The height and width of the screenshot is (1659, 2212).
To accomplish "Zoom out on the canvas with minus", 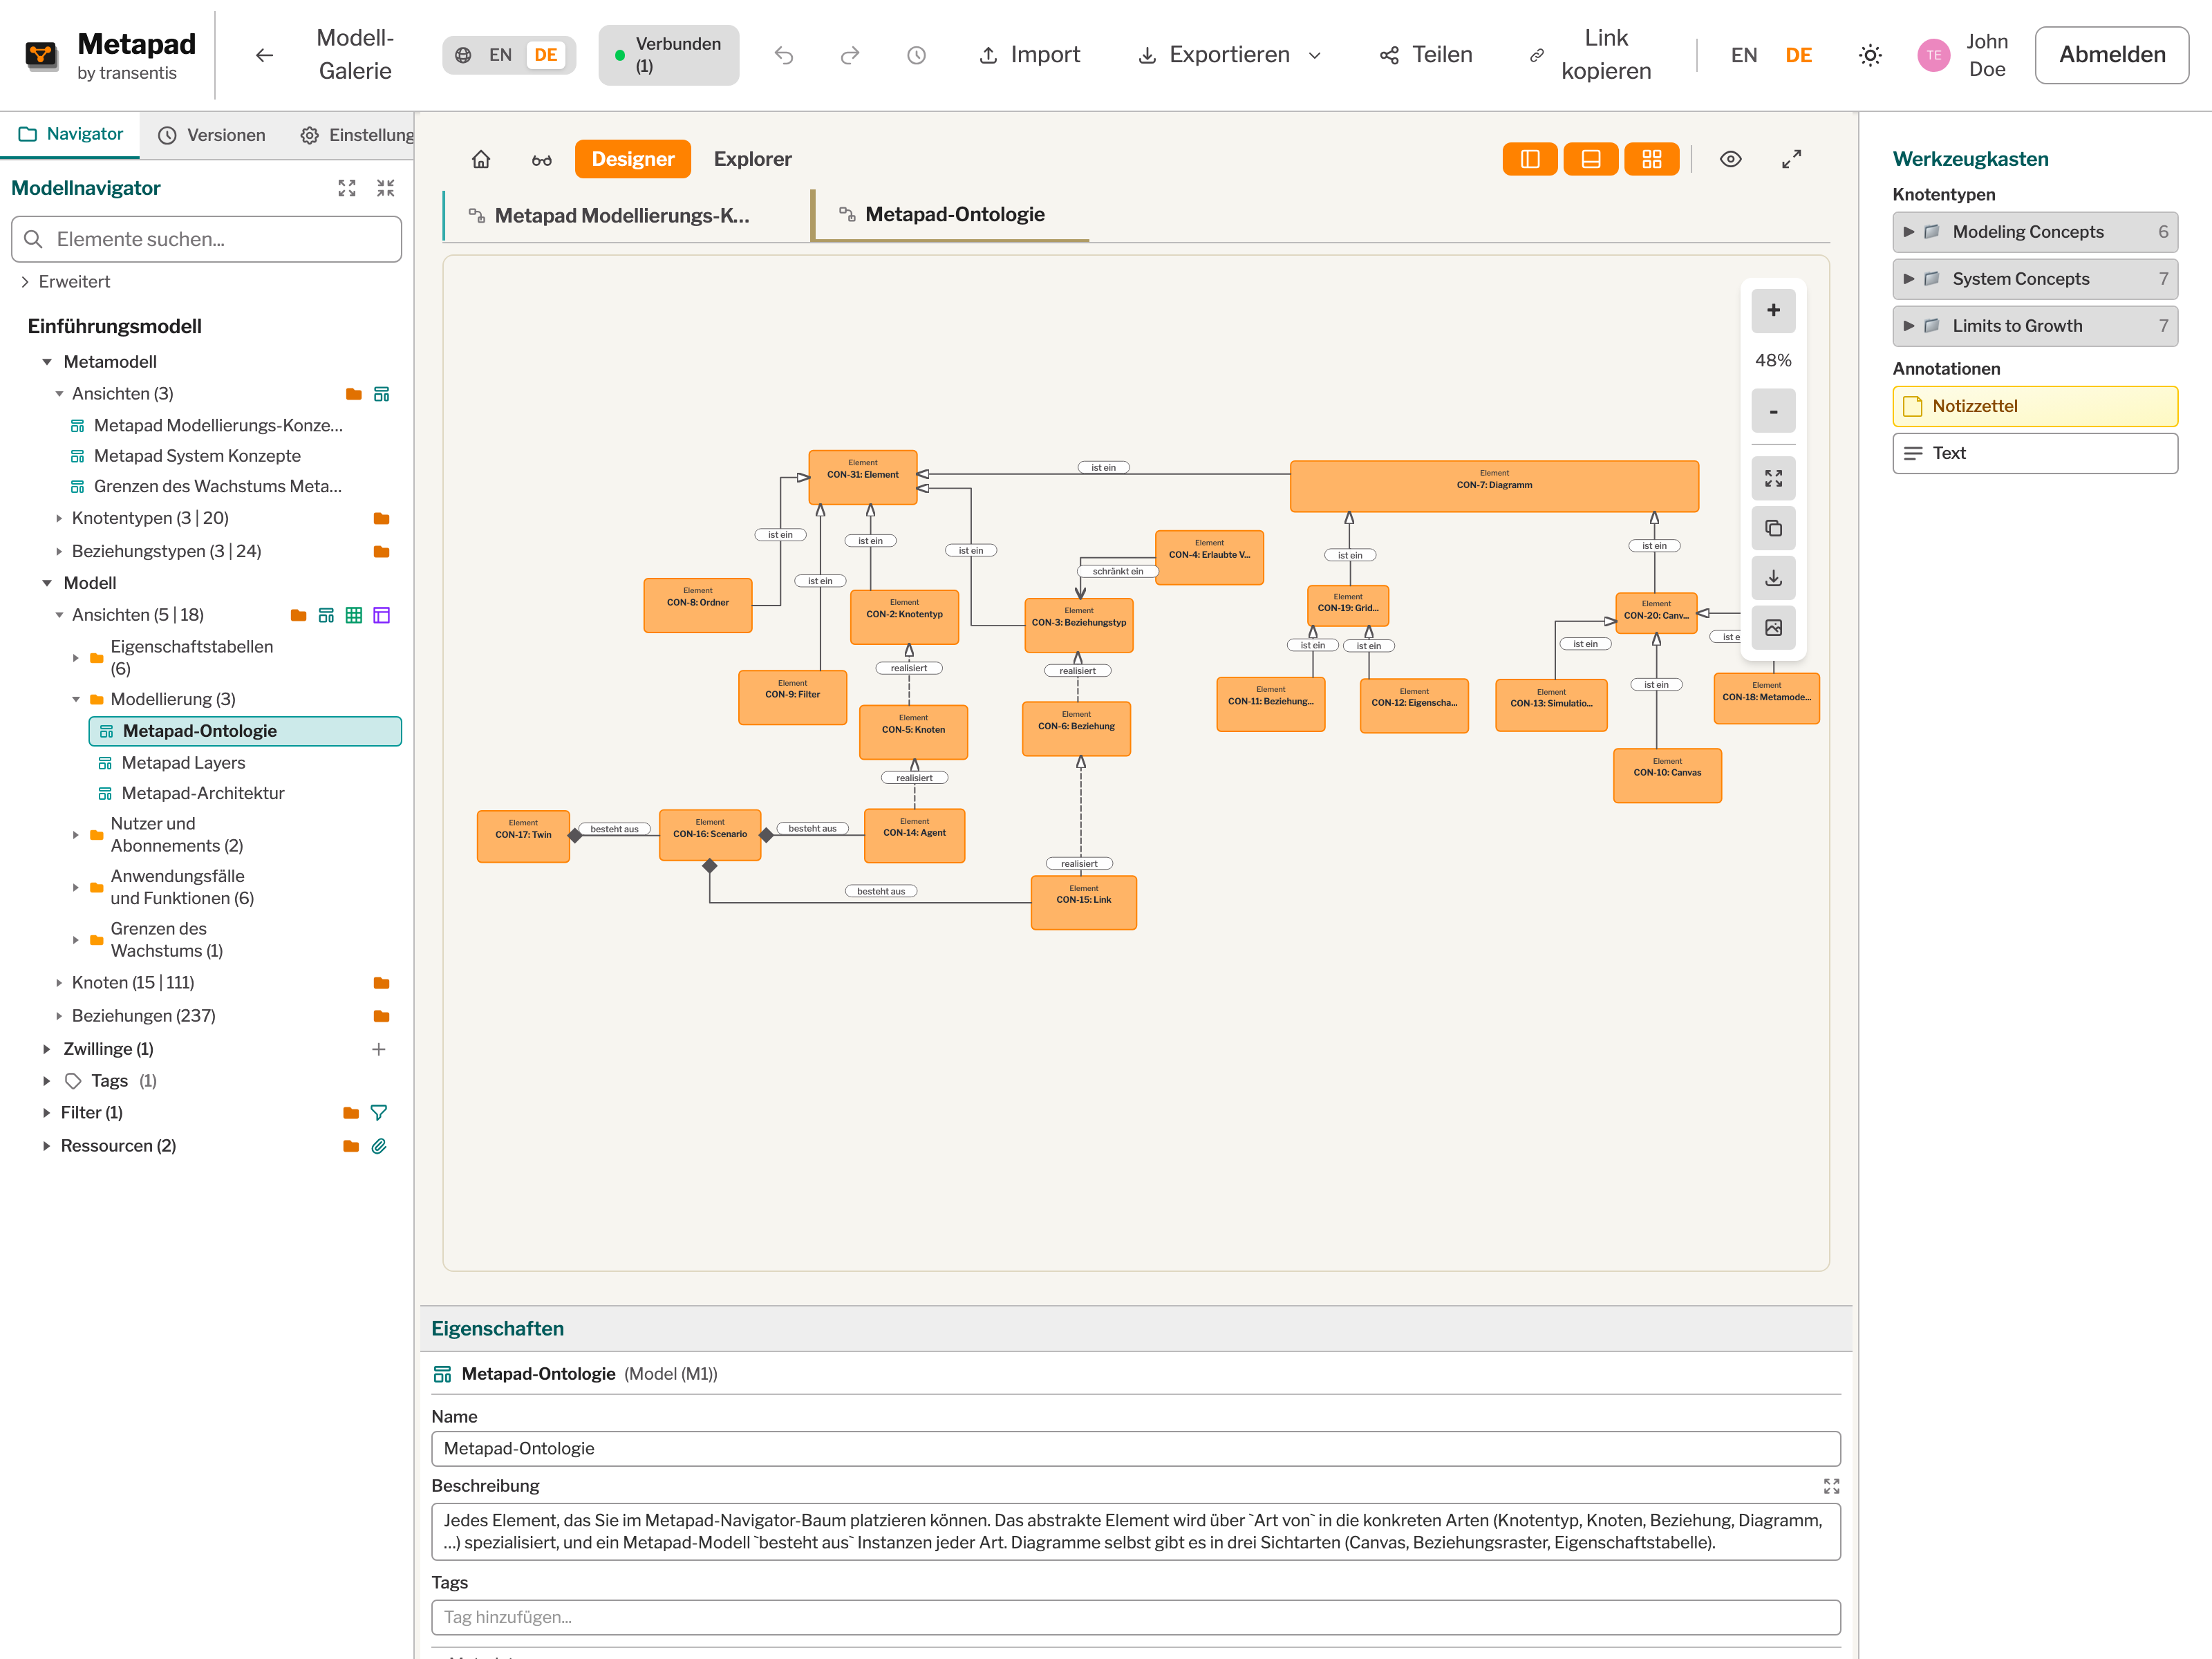I will click(1773, 411).
